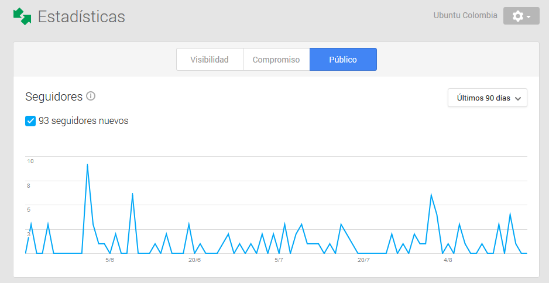Click the info icon beside Seguidores
Viewport: 549px width, 283px height.
(x=91, y=96)
